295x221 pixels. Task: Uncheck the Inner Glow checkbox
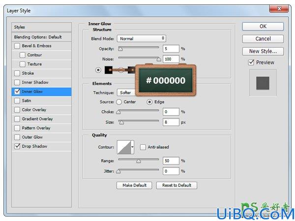(x=17, y=92)
